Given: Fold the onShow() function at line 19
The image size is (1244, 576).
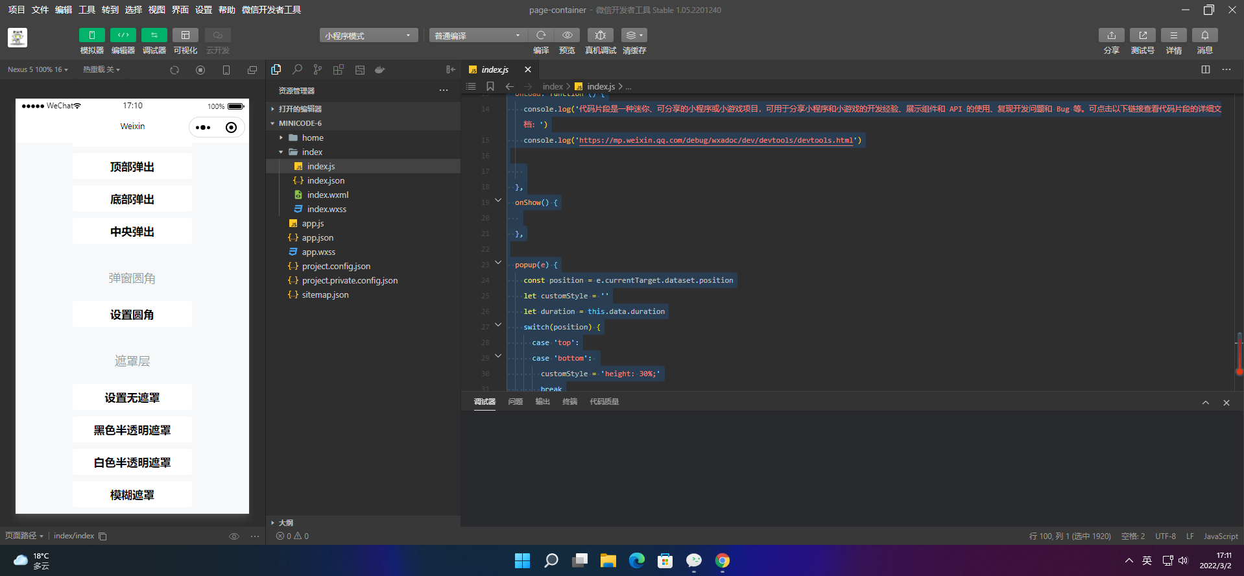Looking at the screenshot, I should click(498, 200).
